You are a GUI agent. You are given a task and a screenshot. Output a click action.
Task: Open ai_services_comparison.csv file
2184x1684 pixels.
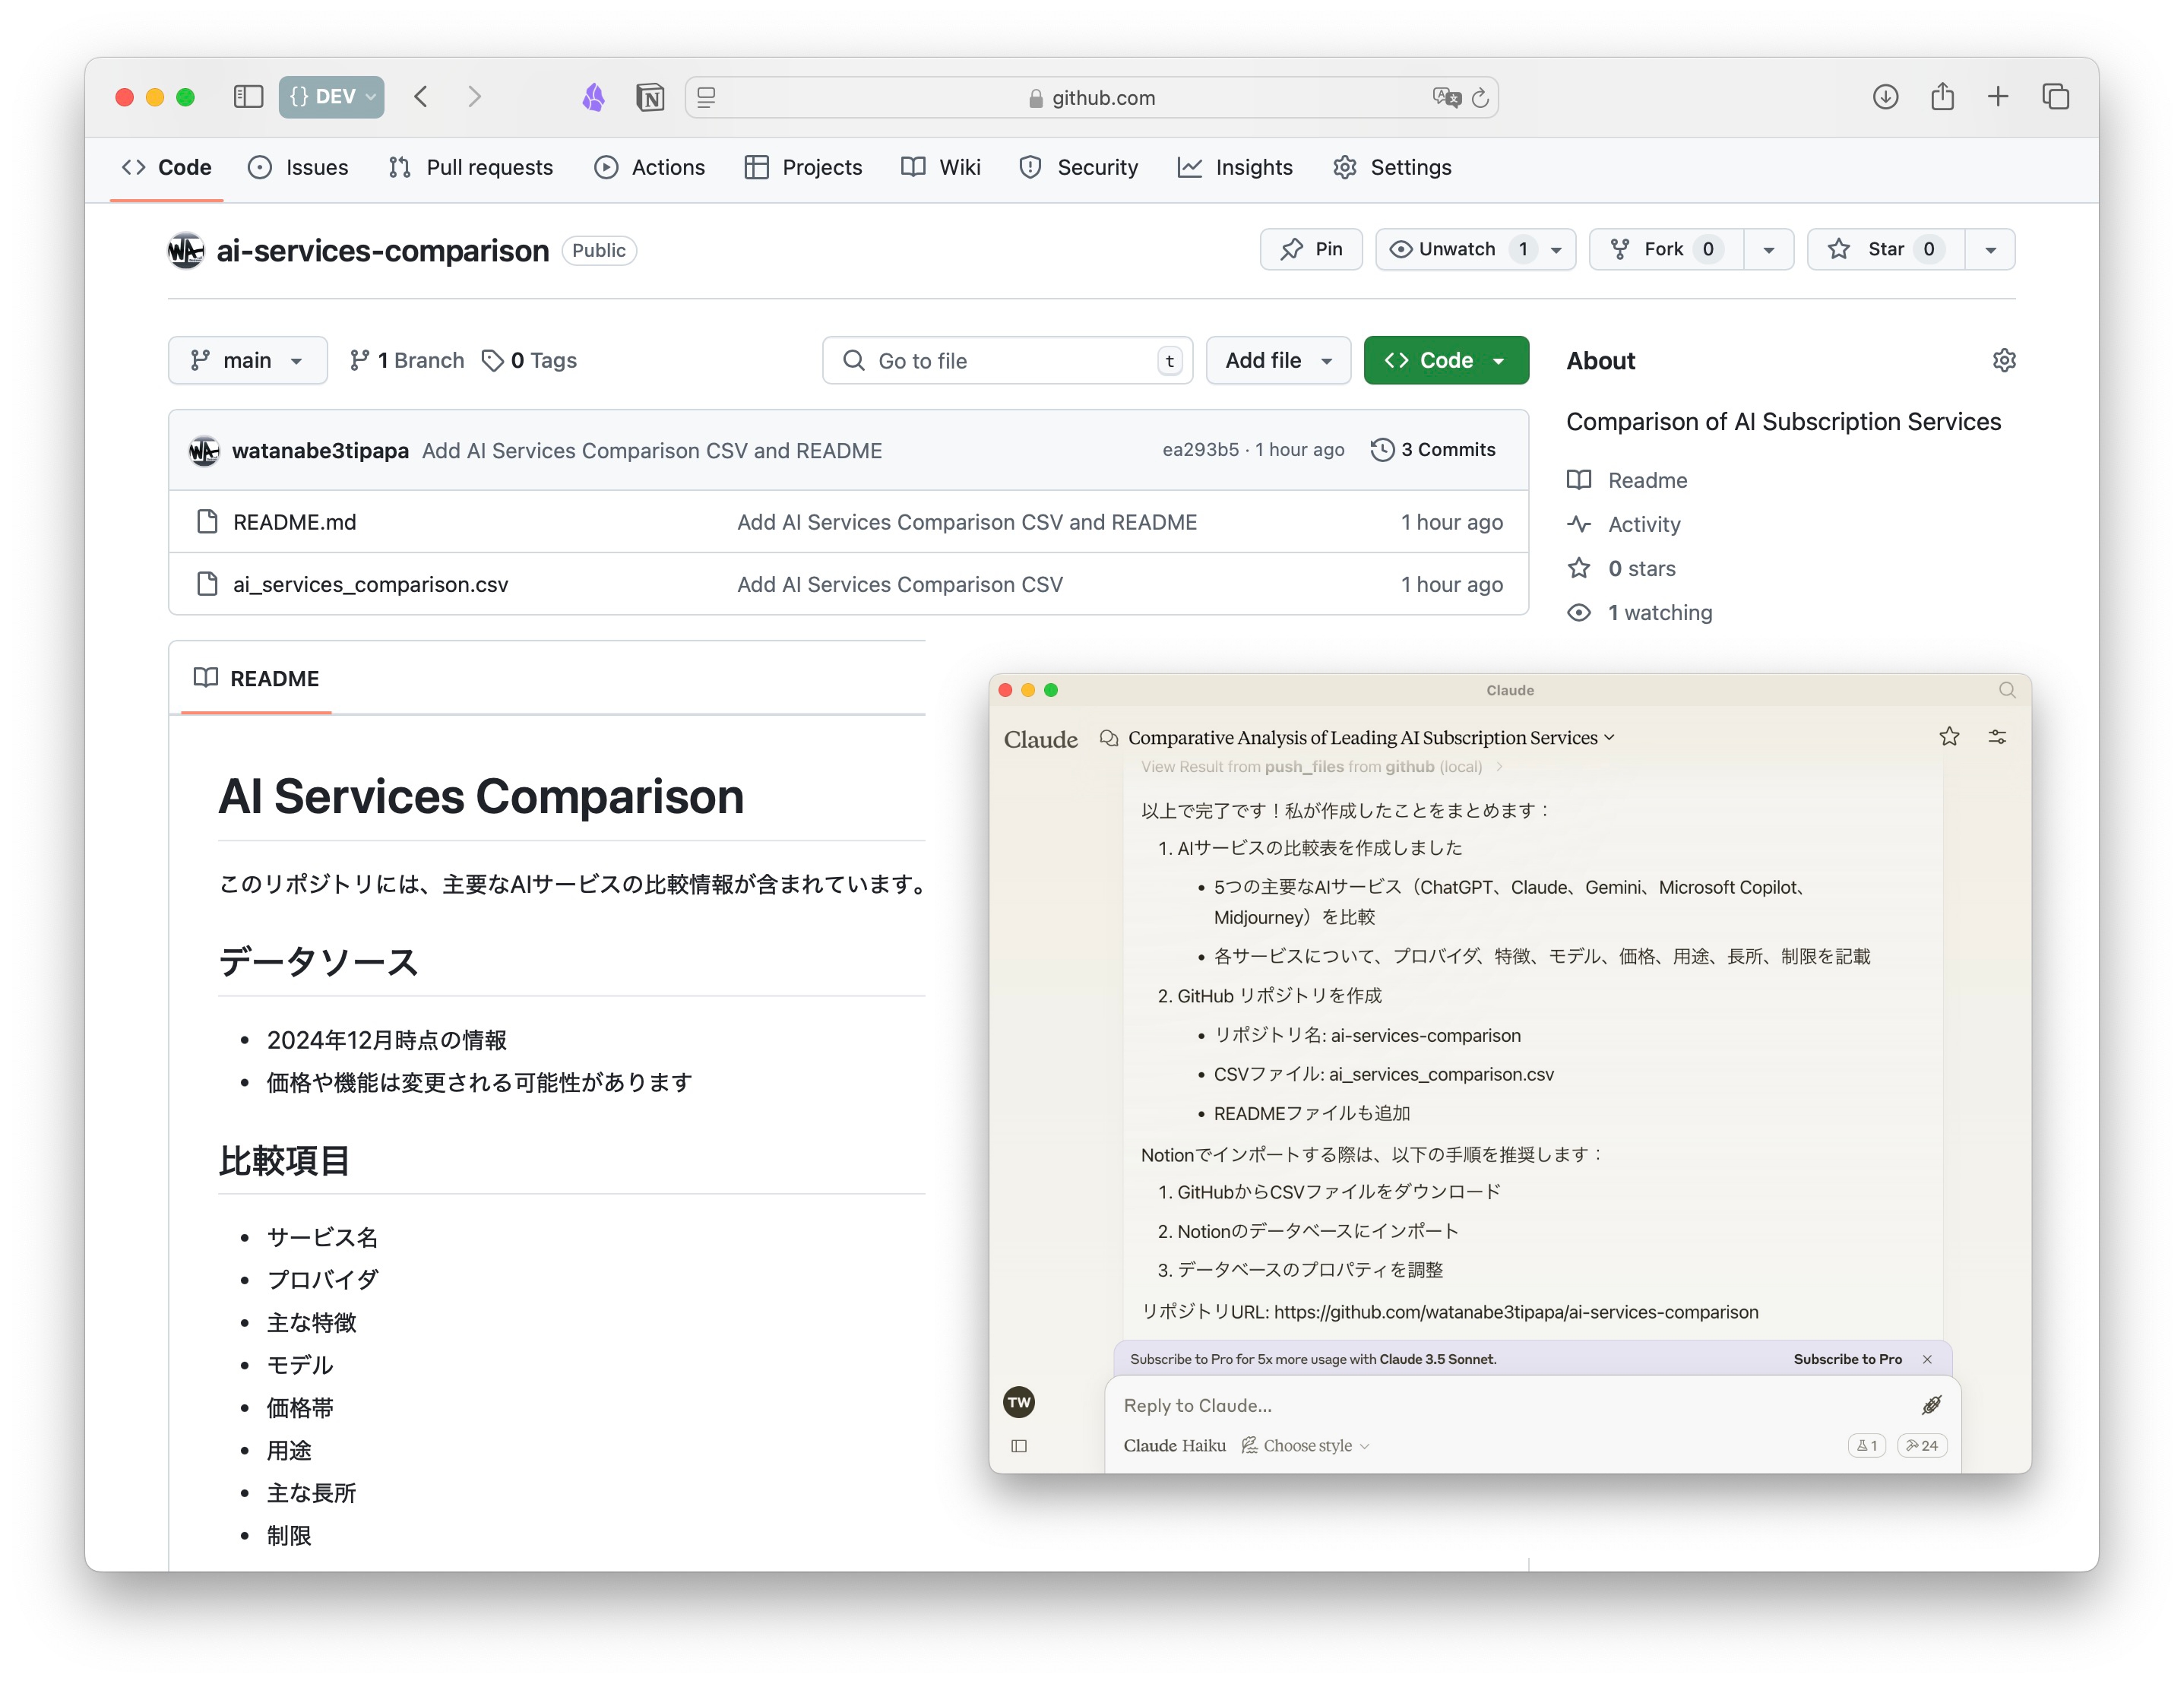pyautogui.click(x=370, y=585)
